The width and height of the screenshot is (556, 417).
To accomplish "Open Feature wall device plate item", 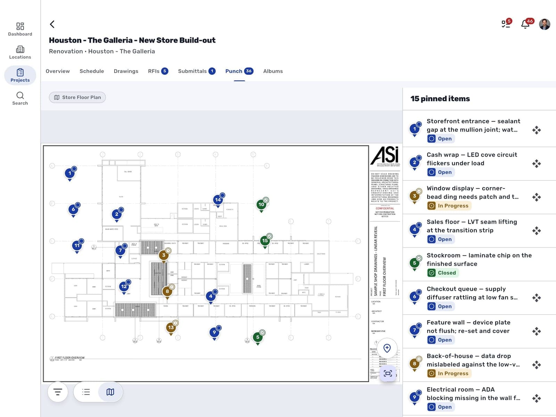I will (480, 331).
